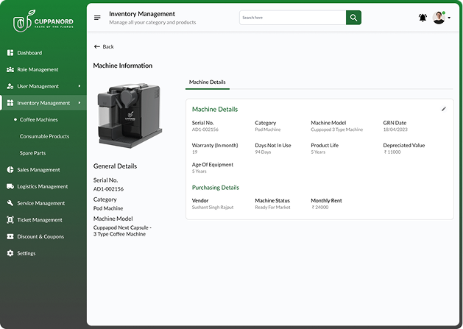Image resolution: width=463 pixels, height=329 pixels.
Task: Go to Sales Management
Action: [x=38, y=170]
